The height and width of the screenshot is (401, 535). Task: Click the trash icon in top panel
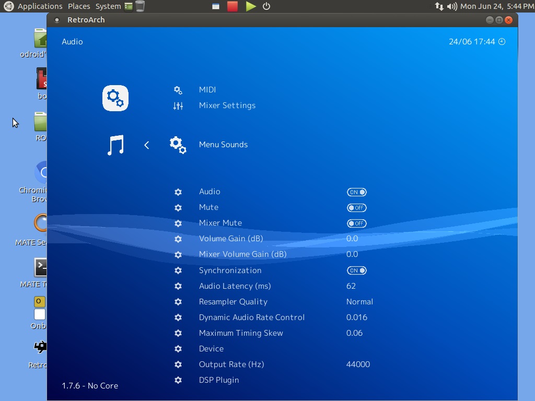(x=140, y=6)
